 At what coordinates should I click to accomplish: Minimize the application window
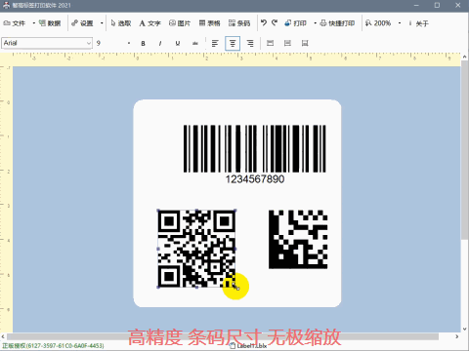click(x=416, y=5)
